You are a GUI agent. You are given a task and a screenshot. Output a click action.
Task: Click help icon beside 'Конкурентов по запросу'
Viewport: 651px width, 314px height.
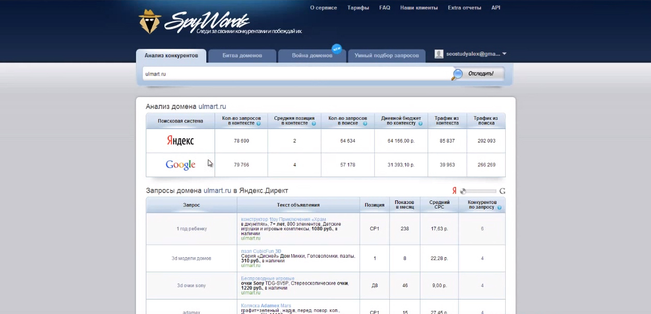[499, 208]
